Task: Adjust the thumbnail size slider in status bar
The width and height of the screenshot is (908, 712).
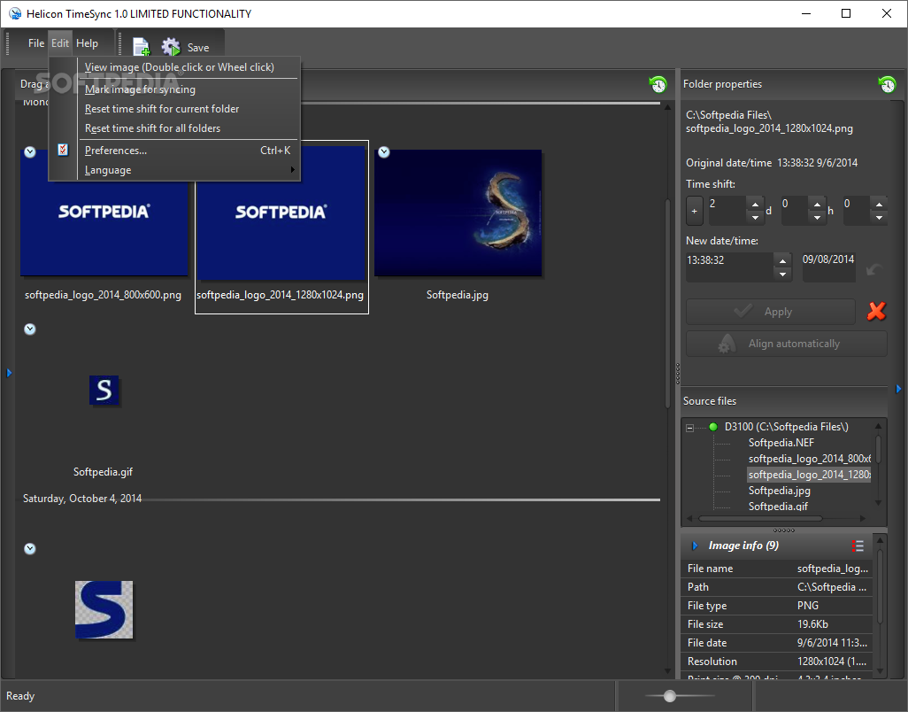Action: [x=670, y=696]
